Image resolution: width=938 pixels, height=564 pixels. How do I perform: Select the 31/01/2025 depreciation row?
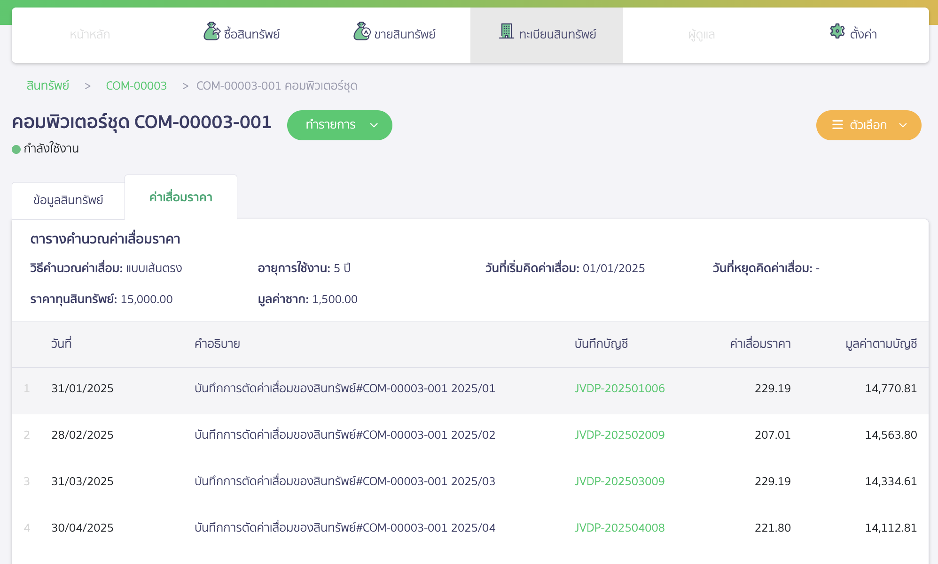pos(82,389)
